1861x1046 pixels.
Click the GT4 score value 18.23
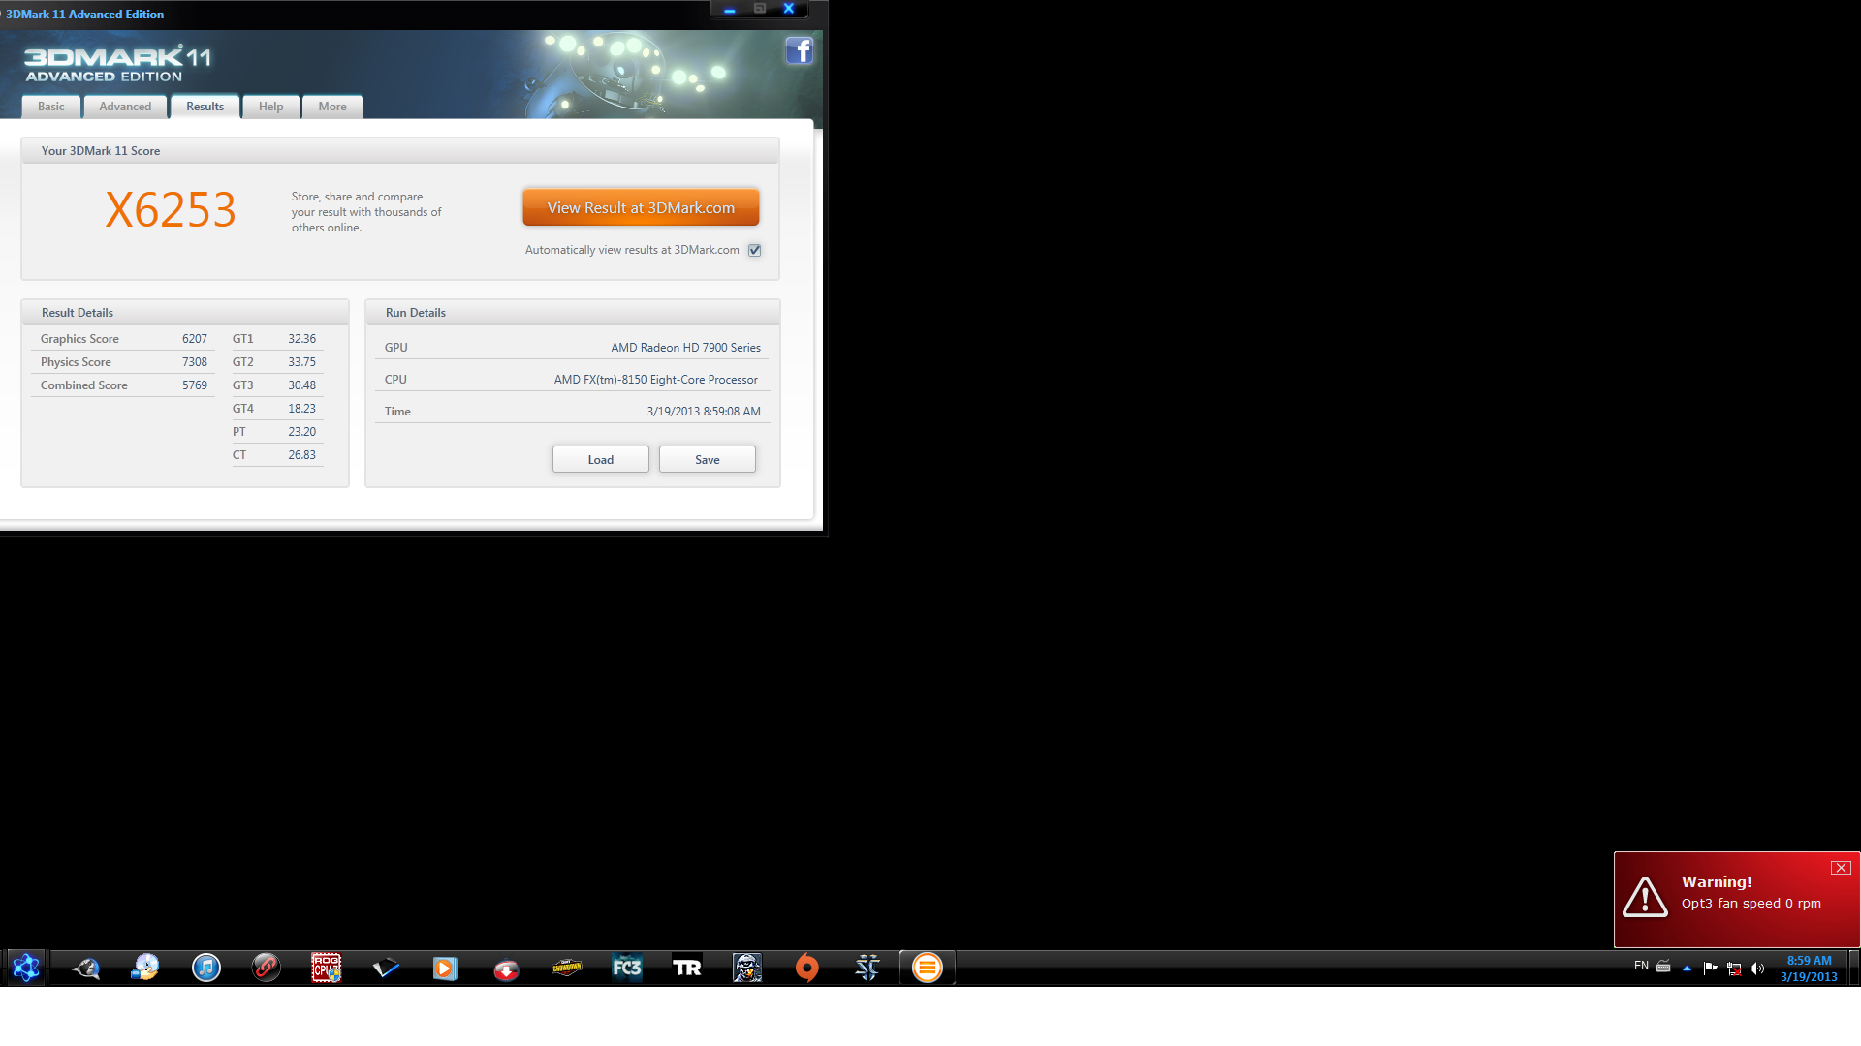300,408
